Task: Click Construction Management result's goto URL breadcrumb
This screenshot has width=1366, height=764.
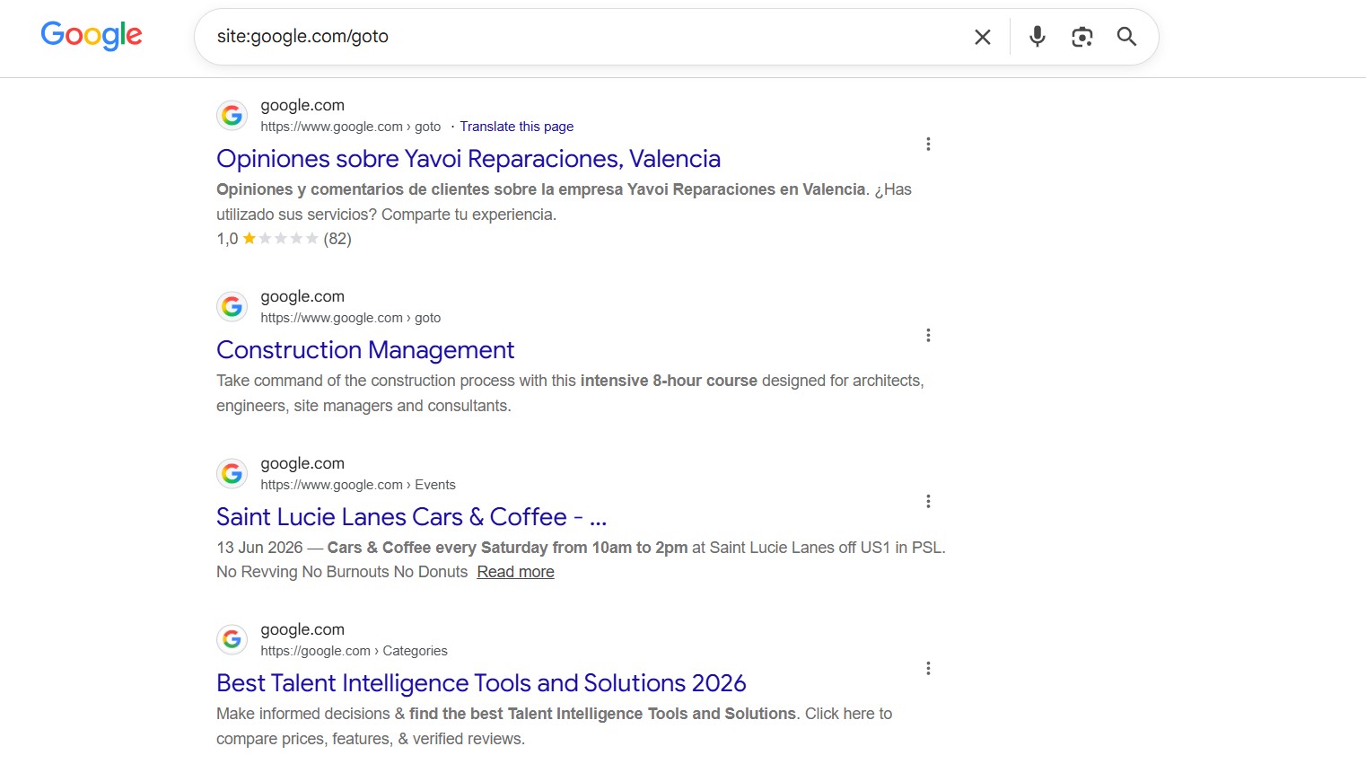Action: coord(351,318)
